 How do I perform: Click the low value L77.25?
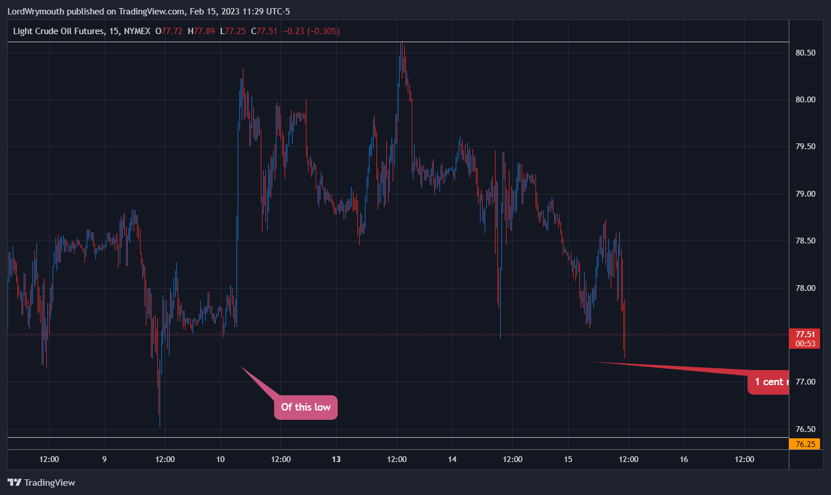point(233,31)
